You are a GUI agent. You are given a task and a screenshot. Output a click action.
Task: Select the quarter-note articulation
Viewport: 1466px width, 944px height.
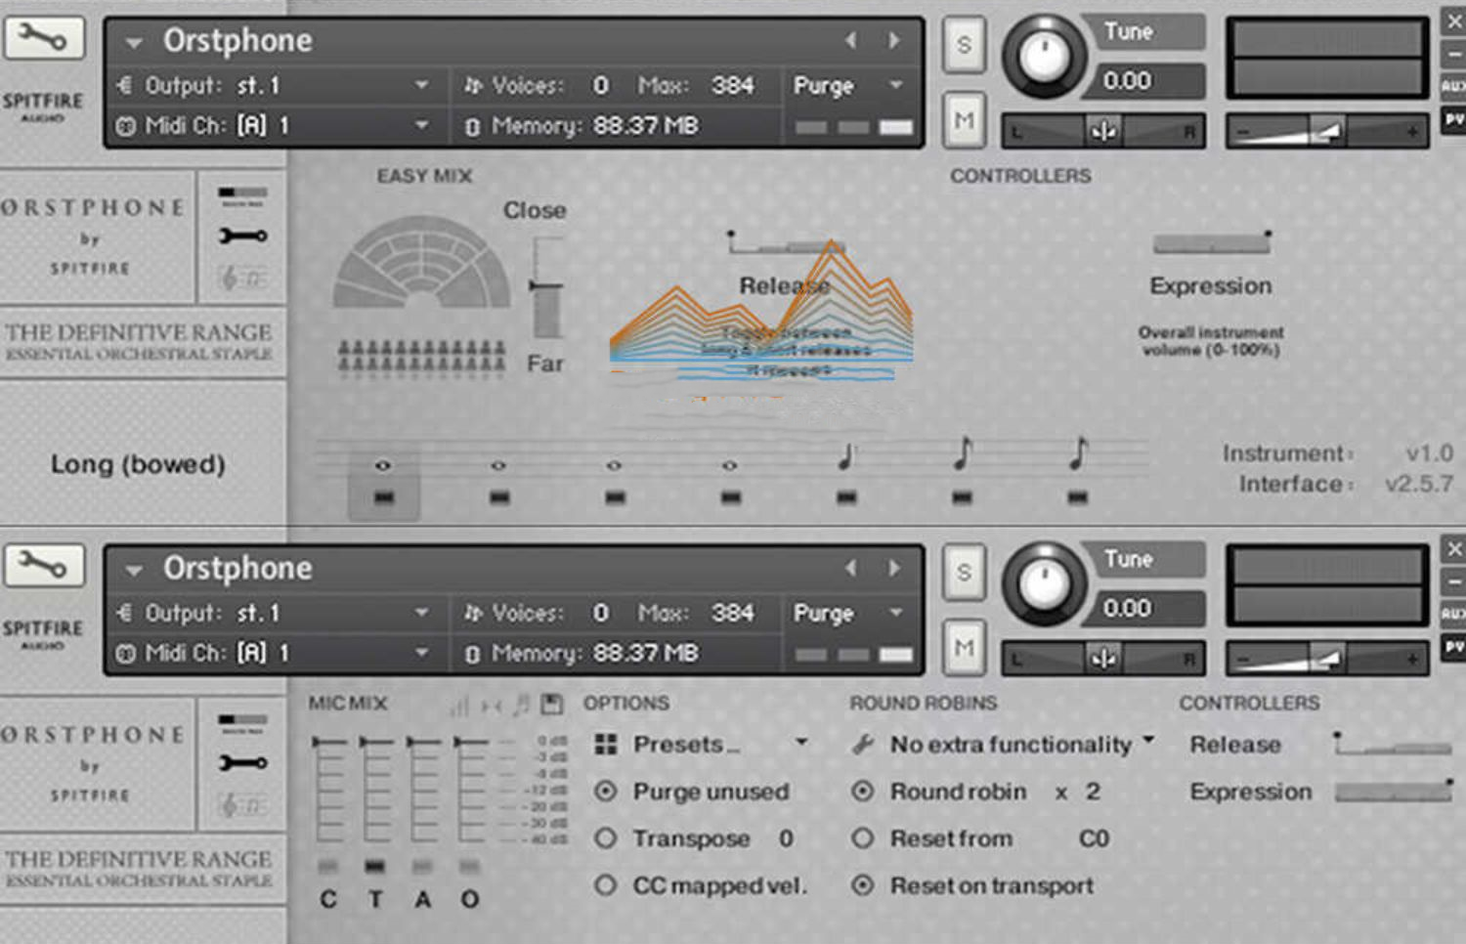tap(846, 455)
